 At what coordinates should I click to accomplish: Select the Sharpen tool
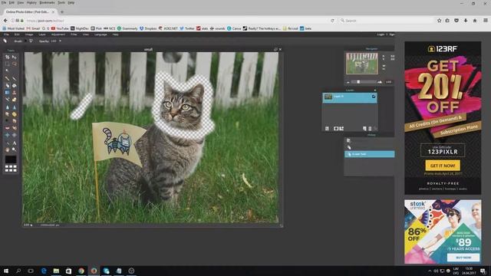point(14,107)
